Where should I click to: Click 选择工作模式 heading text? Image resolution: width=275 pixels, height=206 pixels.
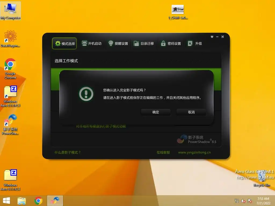66,61
